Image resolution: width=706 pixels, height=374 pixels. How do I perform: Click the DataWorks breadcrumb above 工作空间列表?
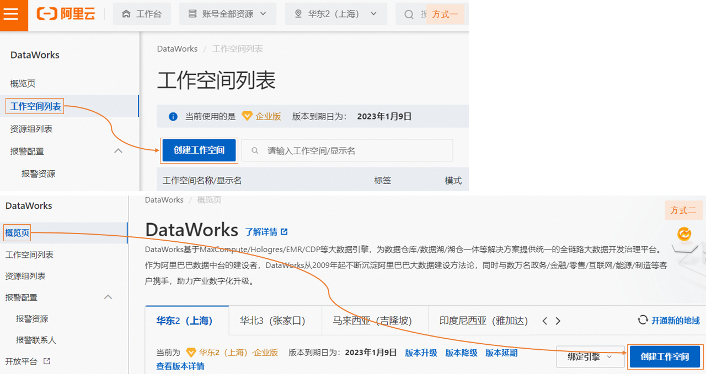point(177,48)
